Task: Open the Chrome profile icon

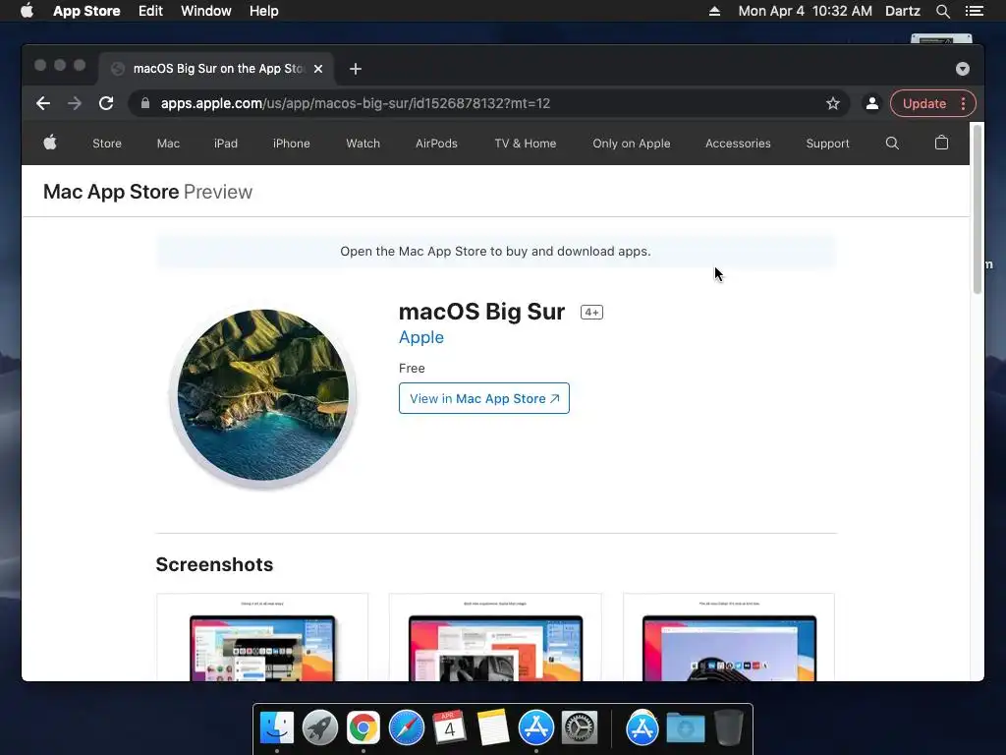Action: click(872, 103)
